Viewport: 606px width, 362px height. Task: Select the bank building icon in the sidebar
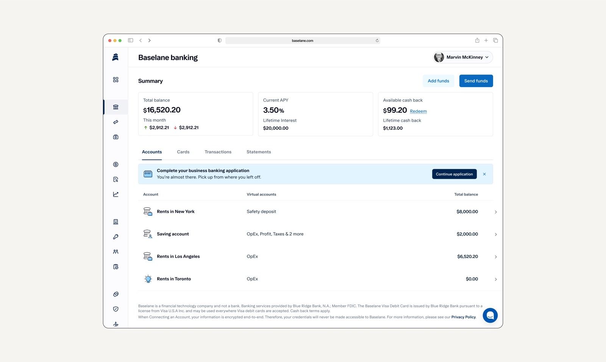[x=116, y=107]
